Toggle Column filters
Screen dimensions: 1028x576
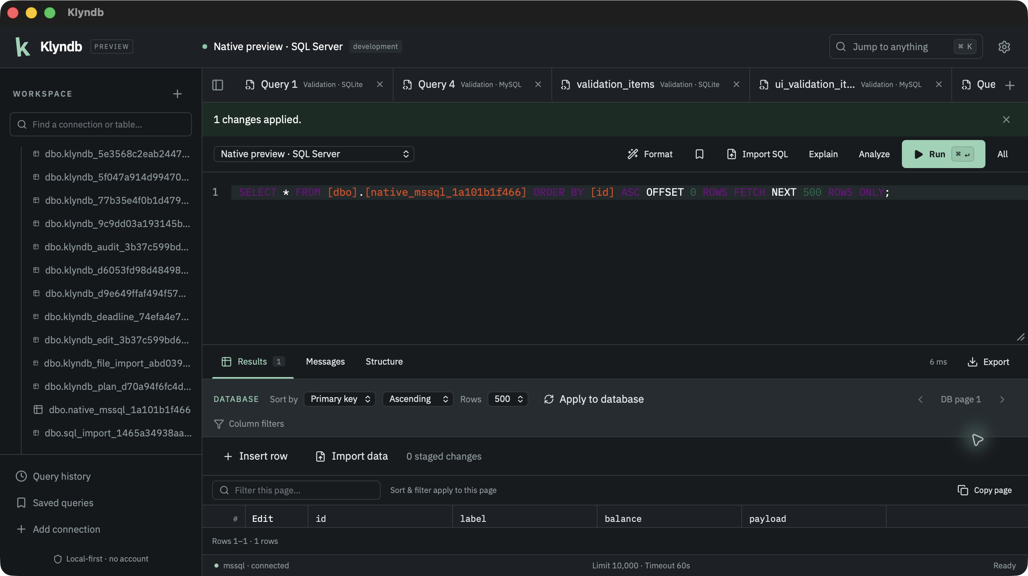point(249,424)
